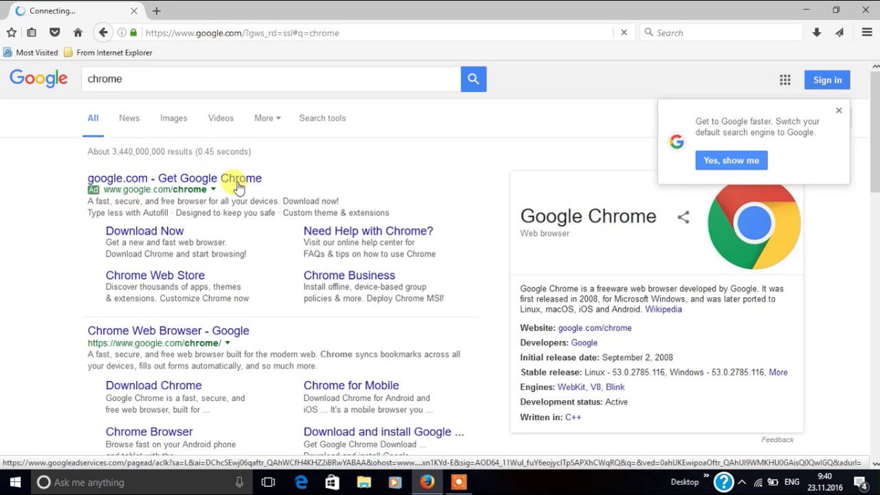Click the blue Google search magnifier button
The image size is (880, 495).
474,79
